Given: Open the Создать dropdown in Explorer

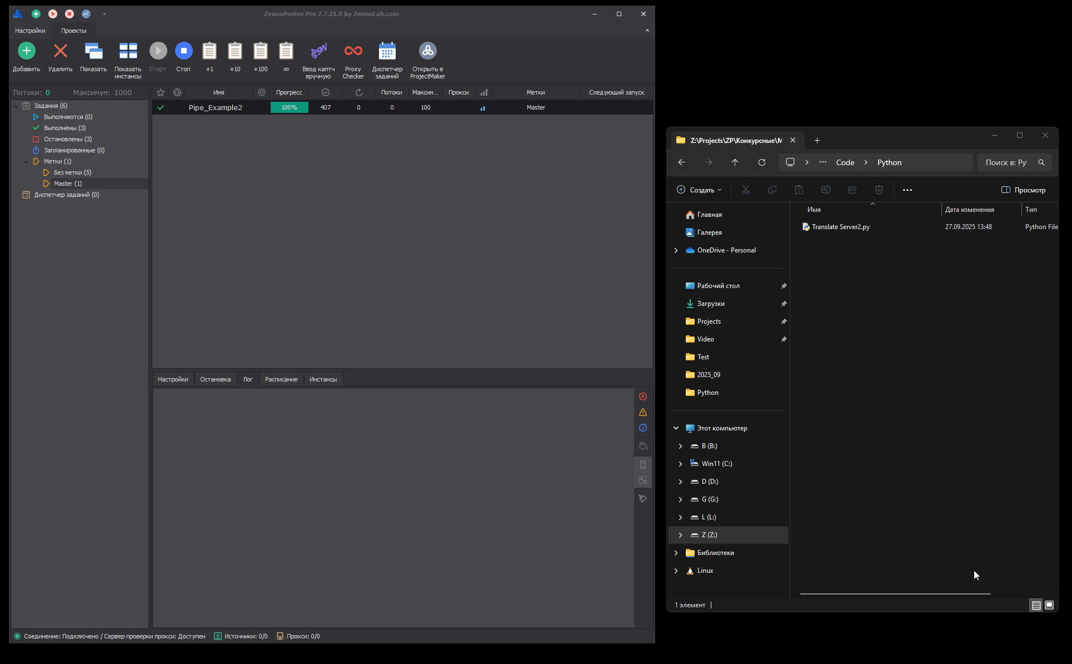Looking at the screenshot, I should pyautogui.click(x=700, y=190).
